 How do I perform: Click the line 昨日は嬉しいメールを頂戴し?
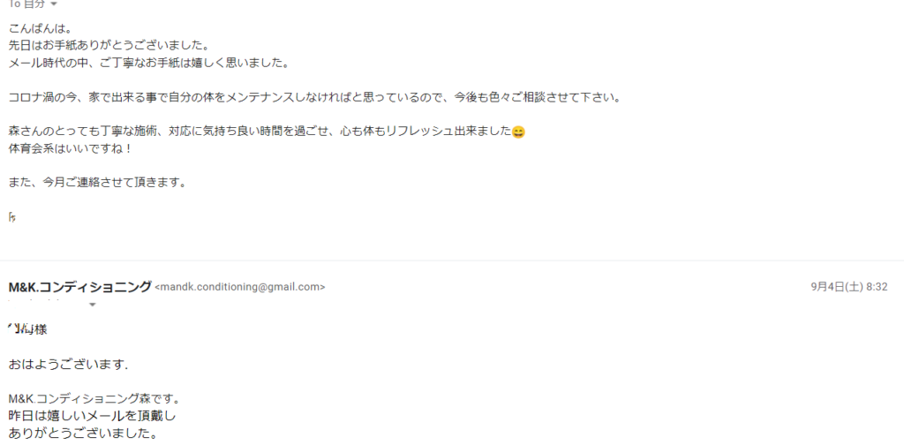[x=92, y=416]
